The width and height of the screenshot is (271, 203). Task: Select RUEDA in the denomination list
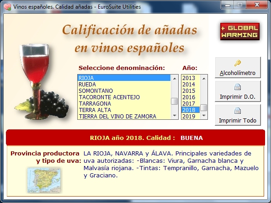[124, 85]
